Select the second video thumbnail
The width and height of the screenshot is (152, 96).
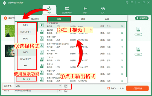pyautogui.click(x=10, y=51)
